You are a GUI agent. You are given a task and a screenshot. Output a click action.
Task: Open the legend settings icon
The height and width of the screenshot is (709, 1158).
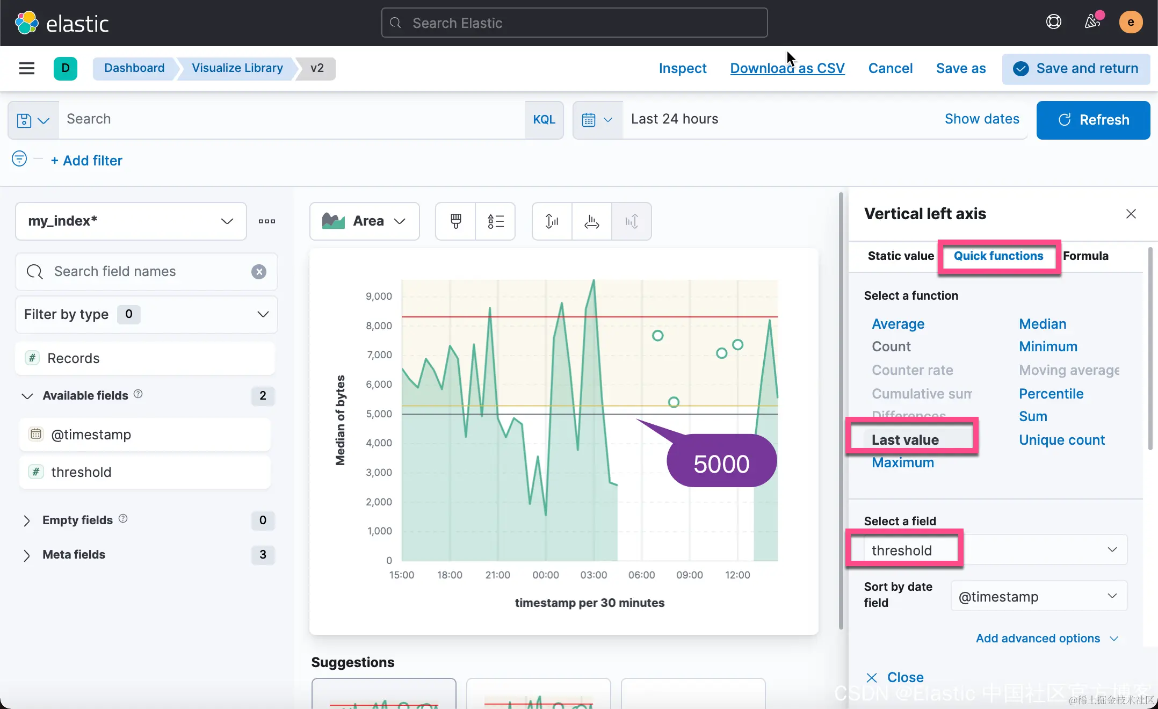(495, 221)
